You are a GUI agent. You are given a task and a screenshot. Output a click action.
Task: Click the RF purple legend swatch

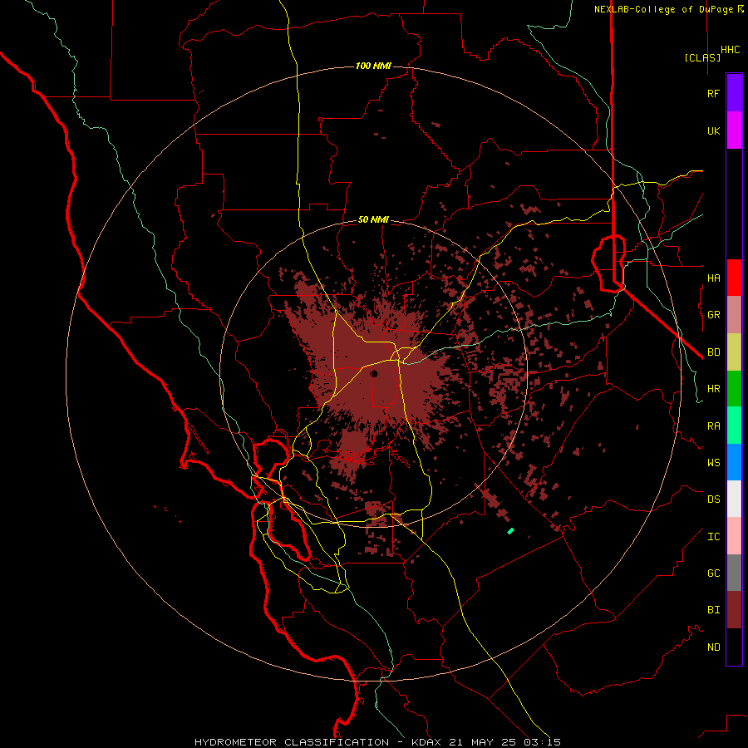pyautogui.click(x=734, y=93)
